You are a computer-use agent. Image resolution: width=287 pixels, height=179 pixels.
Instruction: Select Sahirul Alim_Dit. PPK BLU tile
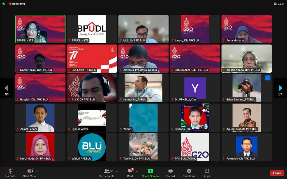coord(195,59)
